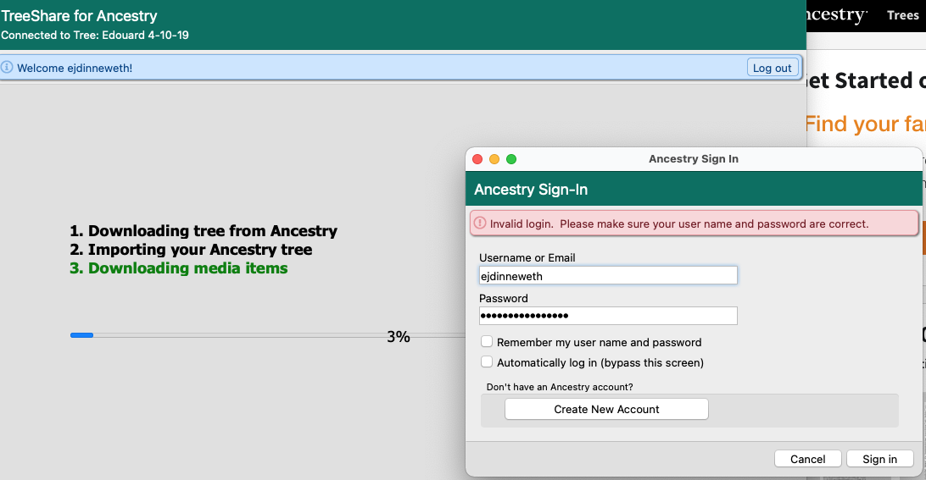Click the Ancestry logo in browser window
The image size is (926, 480).
coord(838,15)
